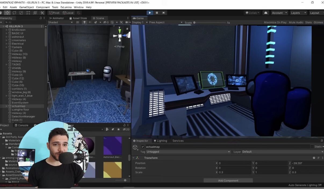Screen dimensions: 324x189
Task: Select the Scale tool
Action: coord(21,13)
